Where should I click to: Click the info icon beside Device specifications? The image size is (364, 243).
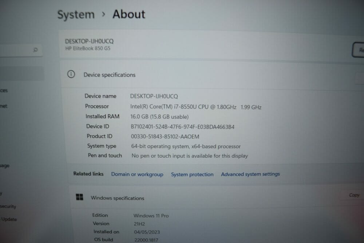pos(71,74)
